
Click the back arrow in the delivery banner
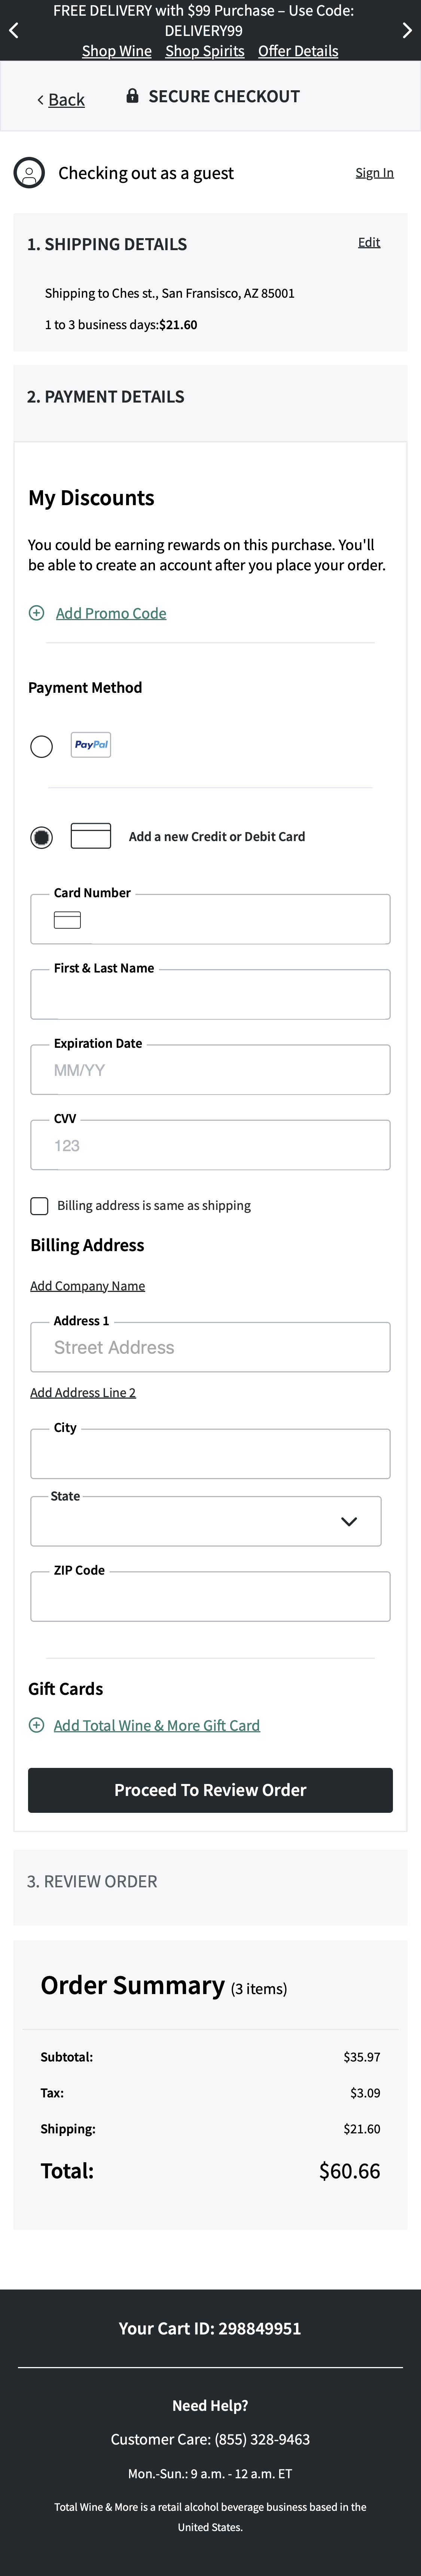click(x=14, y=30)
